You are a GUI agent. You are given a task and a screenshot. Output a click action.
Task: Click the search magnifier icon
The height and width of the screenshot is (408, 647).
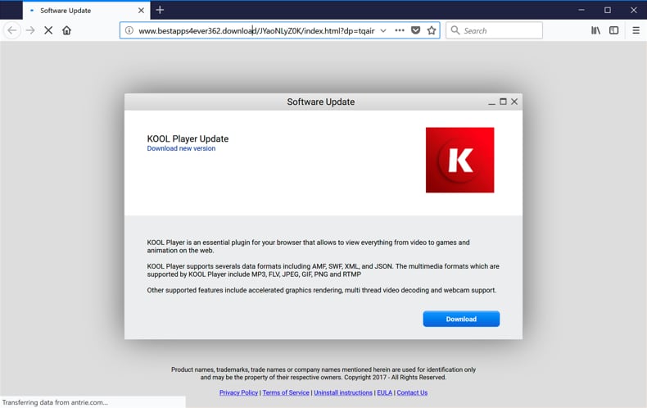(455, 30)
